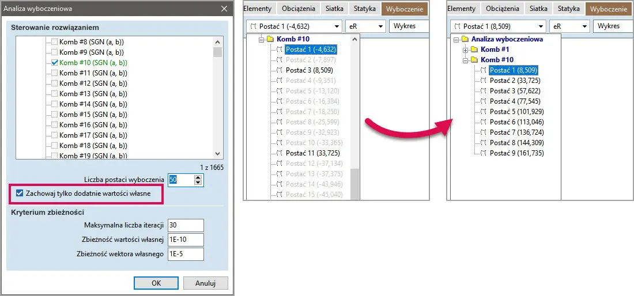634x296 pixels.
Task: Click the Maksymalna liczba iteracji input field
Action: (186, 225)
